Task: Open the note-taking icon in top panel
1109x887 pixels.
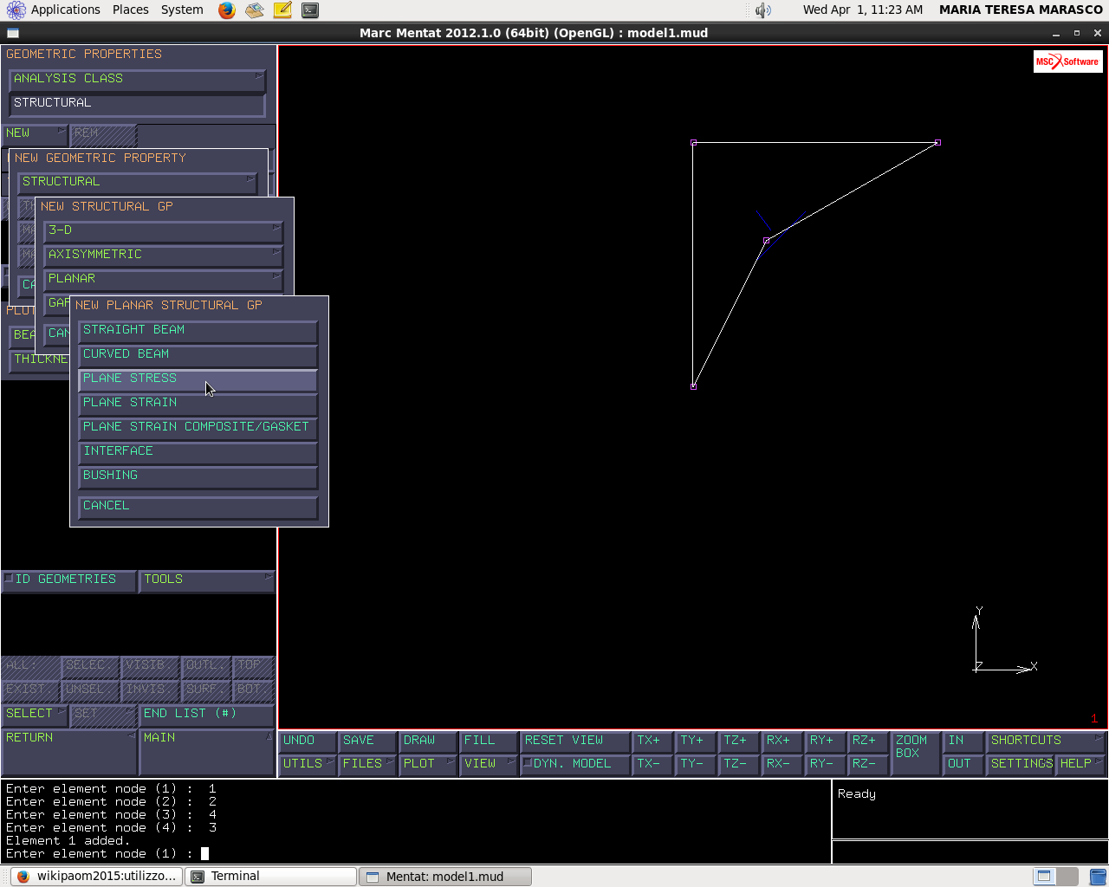Action: pyautogui.click(x=282, y=10)
